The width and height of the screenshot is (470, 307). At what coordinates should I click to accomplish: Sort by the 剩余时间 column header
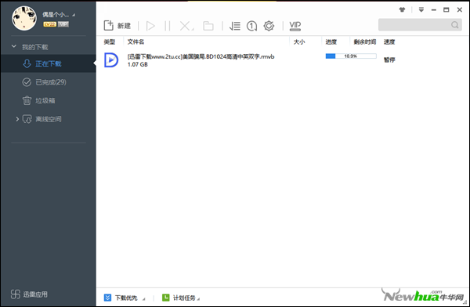[365, 42]
